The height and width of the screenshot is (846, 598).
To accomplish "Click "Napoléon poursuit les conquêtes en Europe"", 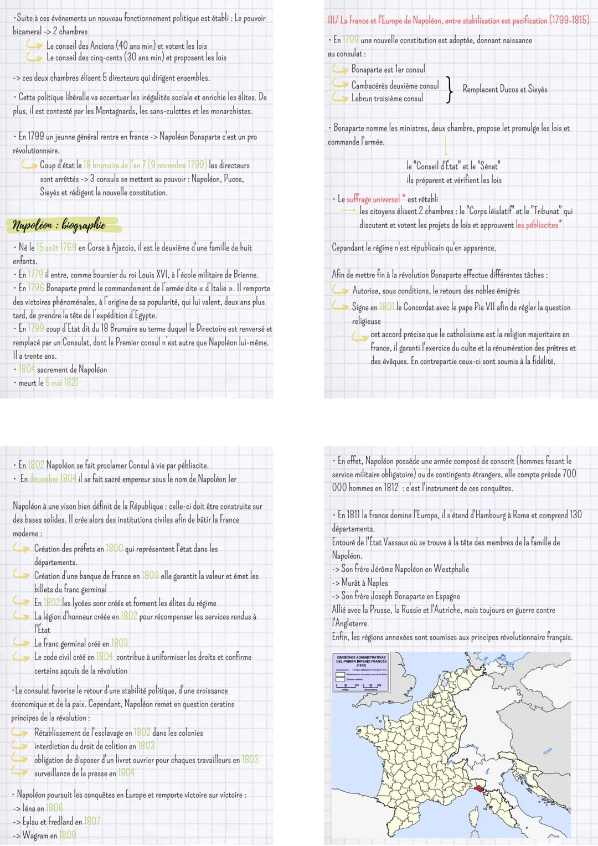I will point(132,795).
